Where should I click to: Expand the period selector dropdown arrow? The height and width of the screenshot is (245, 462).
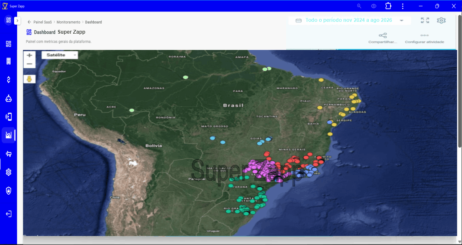401,20
